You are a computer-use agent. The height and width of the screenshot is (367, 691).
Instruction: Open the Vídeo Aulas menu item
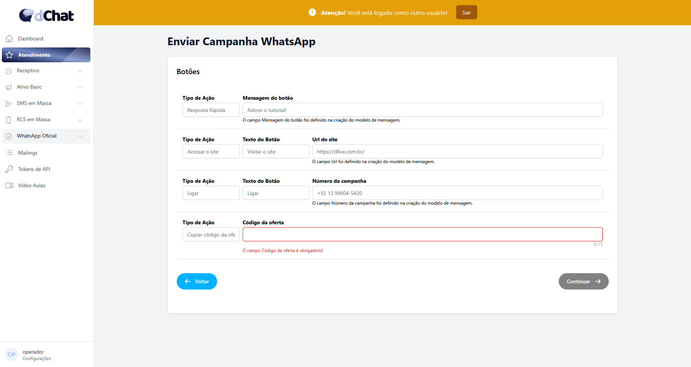(32, 185)
